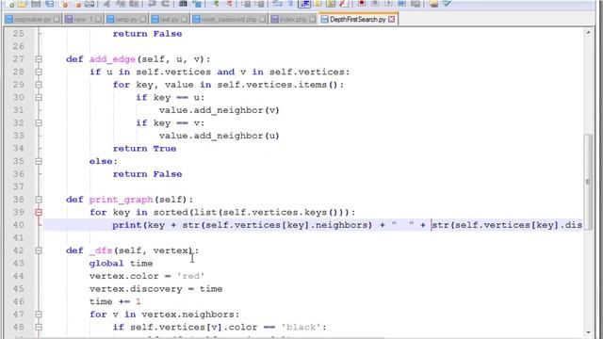Collapse the 'if key == v' block at line 32
The width and height of the screenshot is (603, 339).
[x=39, y=123]
